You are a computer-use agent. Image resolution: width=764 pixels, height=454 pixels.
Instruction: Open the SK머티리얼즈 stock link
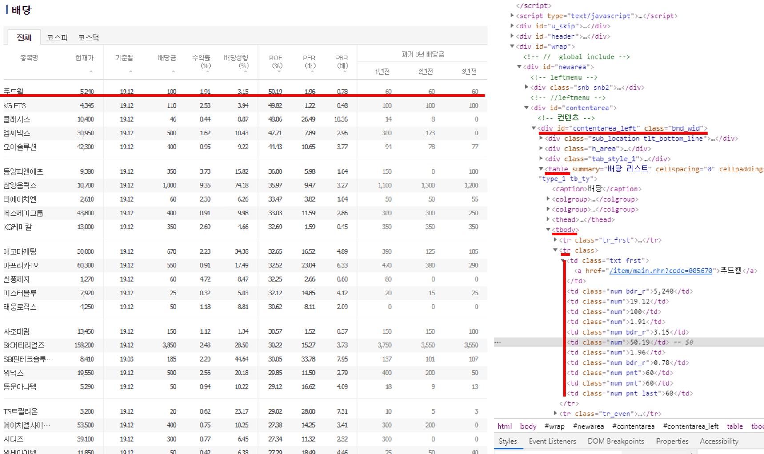(x=24, y=345)
